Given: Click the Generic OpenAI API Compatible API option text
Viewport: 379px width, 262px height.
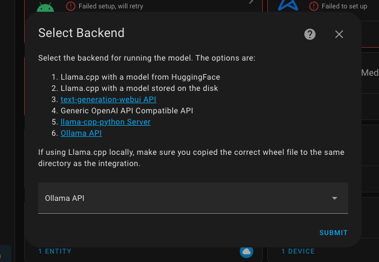Looking at the screenshot, I should pyautogui.click(x=127, y=111).
